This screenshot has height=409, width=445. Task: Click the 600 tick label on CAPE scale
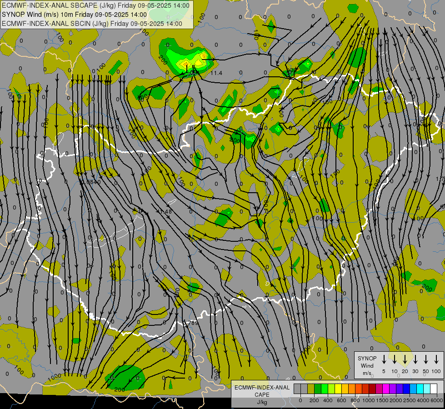[x=341, y=400]
